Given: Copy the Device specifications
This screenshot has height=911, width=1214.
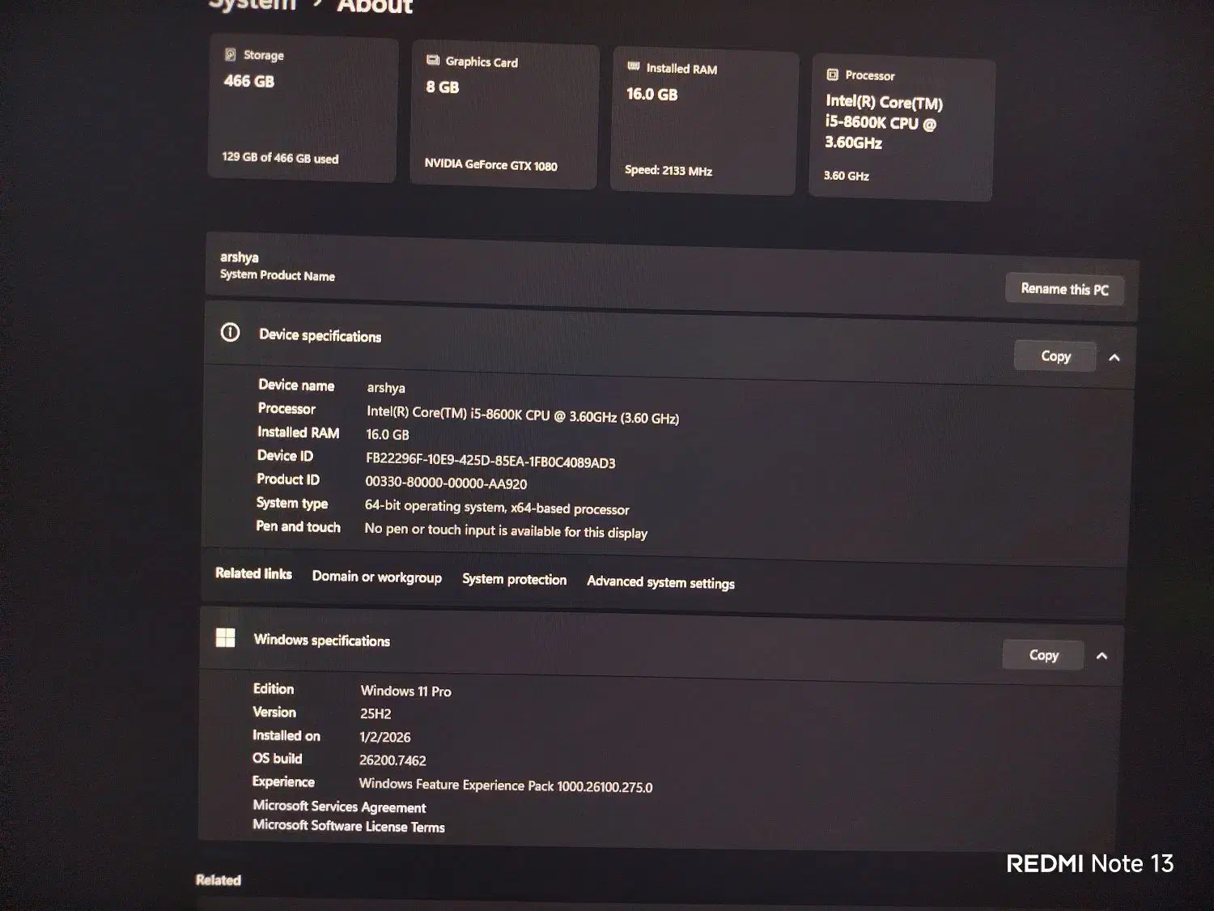Looking at the screenshot, I should 1055,356.
